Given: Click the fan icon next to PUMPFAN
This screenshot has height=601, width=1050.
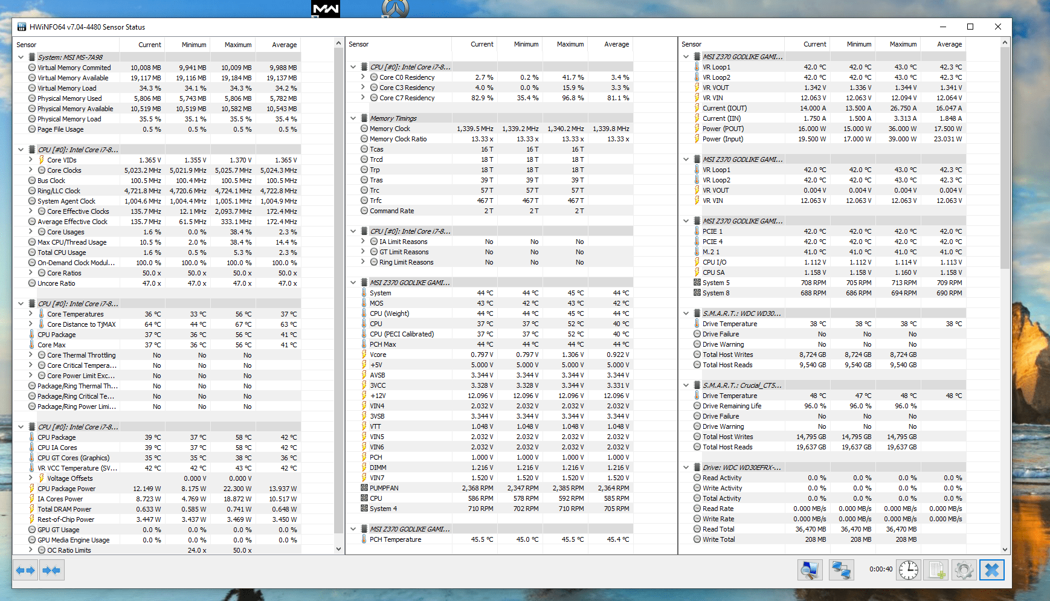Looking at the screenshot, I should tap(364, 488).
